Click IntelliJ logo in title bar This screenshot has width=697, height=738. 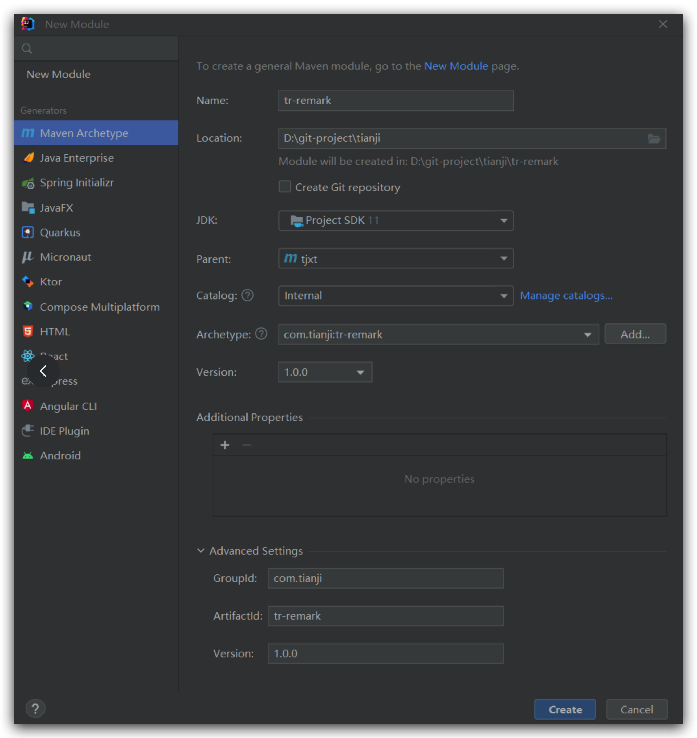[x=28, y=24]
